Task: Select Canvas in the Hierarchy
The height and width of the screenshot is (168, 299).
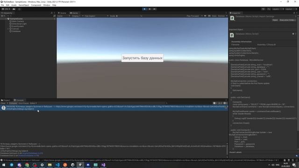Action: (x=15, y=29)
